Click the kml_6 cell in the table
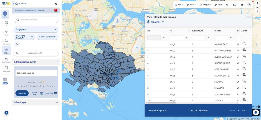Screen dimensions: 261x120 tap(172, 76)
